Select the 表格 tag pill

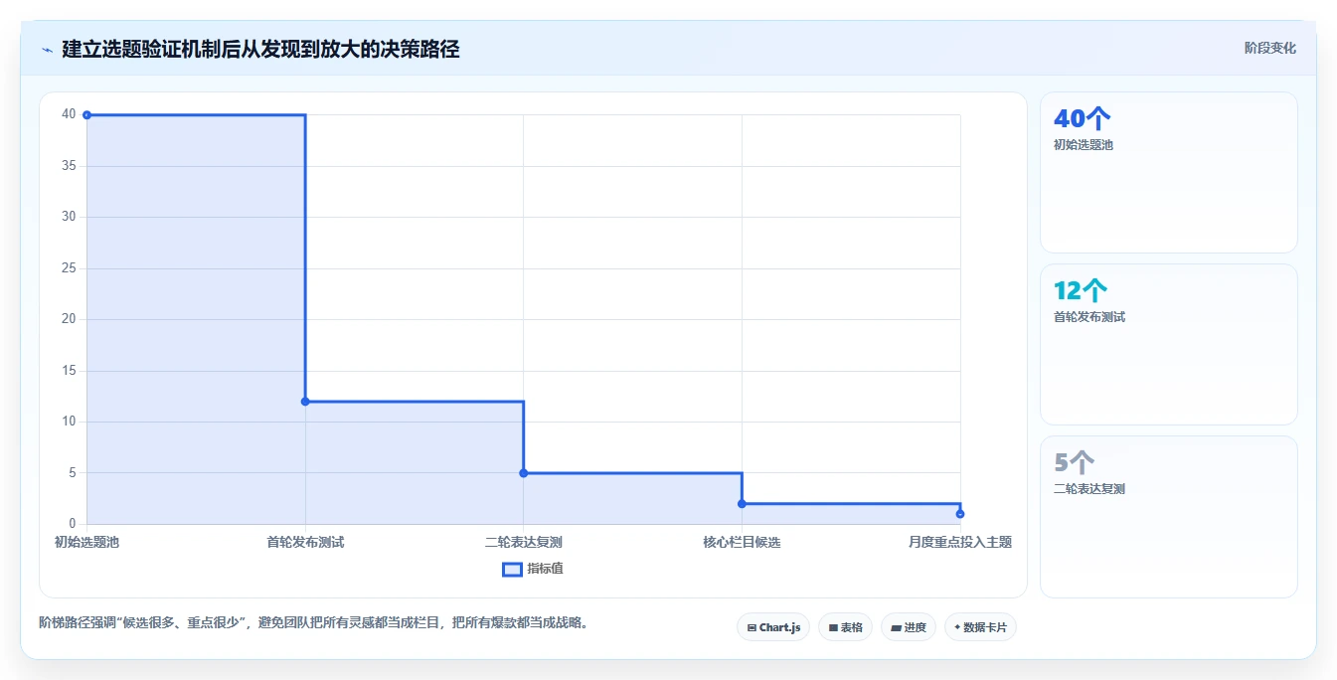[845, 627]
